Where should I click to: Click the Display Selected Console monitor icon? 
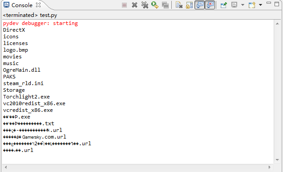click(x=234, y=5)
